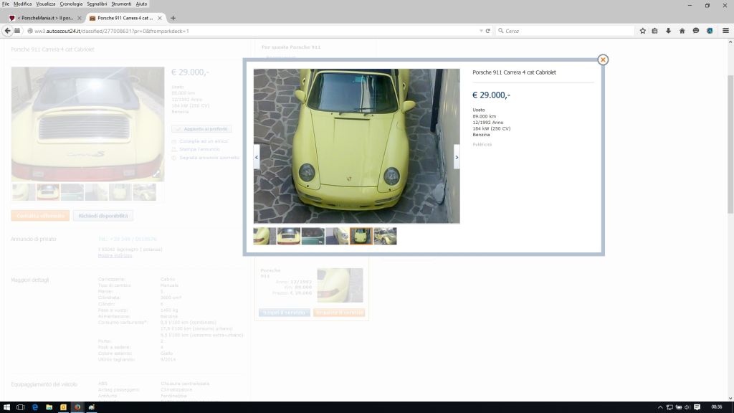Click the volume speaker tray icon

coord(687,407)
